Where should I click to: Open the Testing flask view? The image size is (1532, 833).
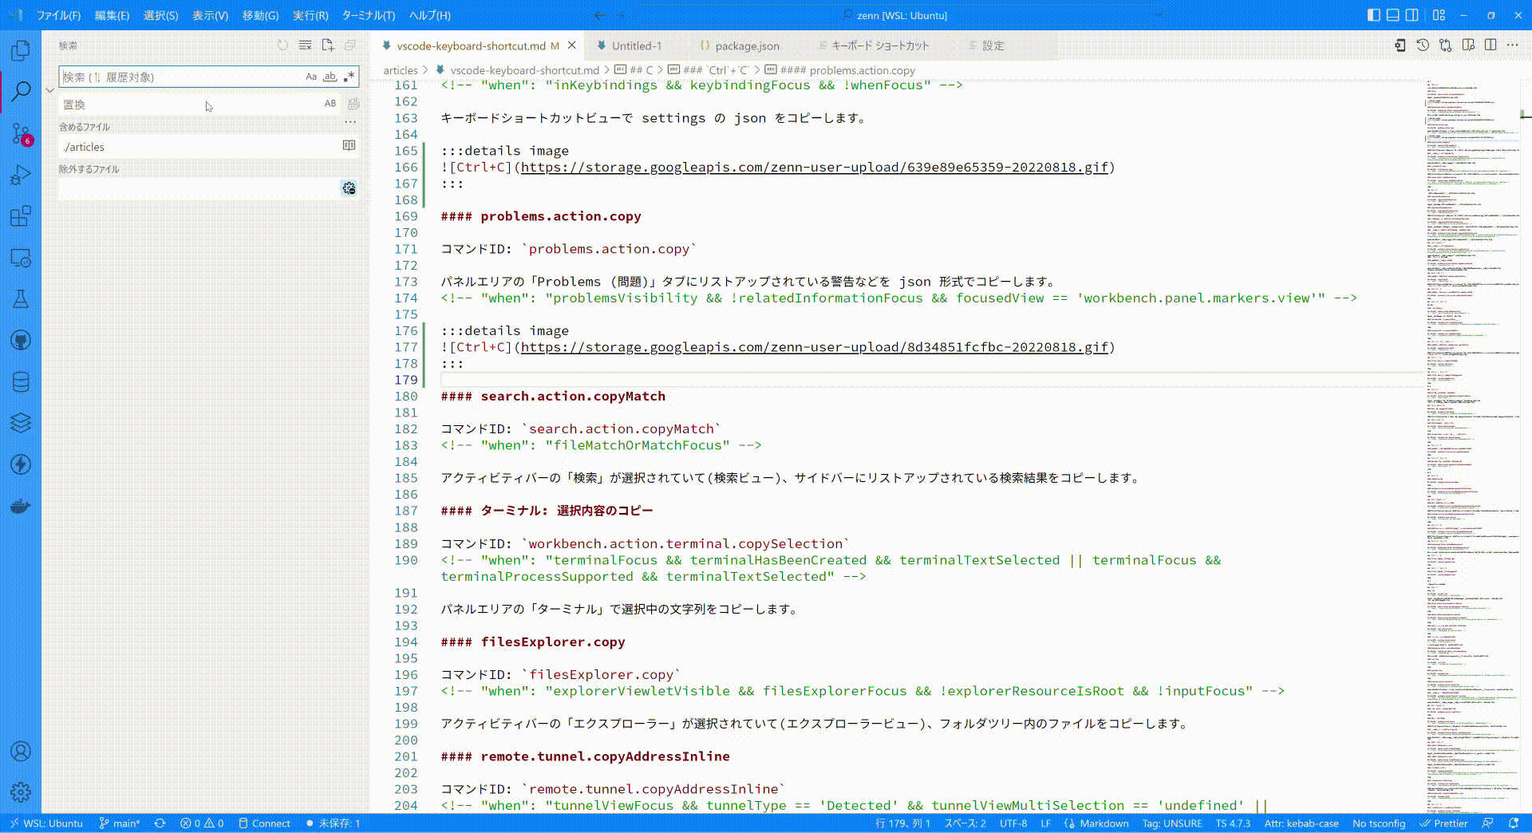21,299
